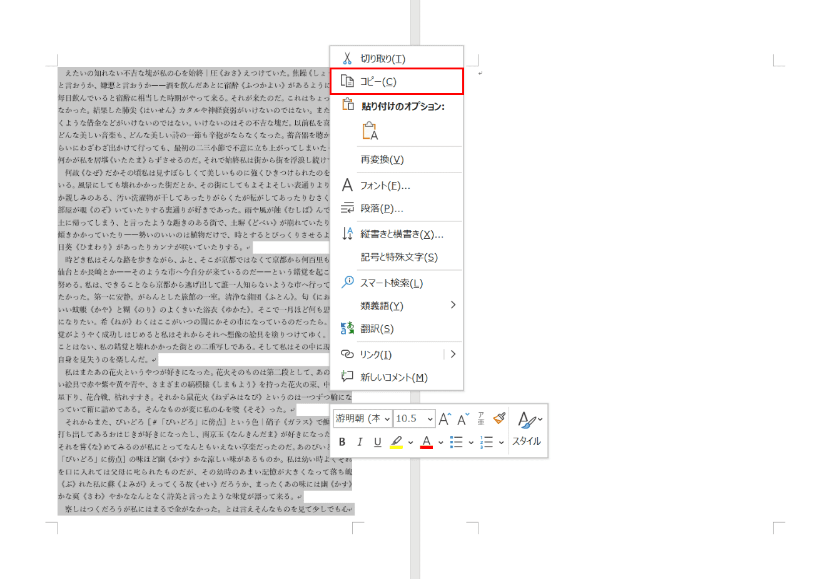This screenshot has height=579, width=830.
Task: Open the font size 10.5 dropdown
Action: point(430,419)
